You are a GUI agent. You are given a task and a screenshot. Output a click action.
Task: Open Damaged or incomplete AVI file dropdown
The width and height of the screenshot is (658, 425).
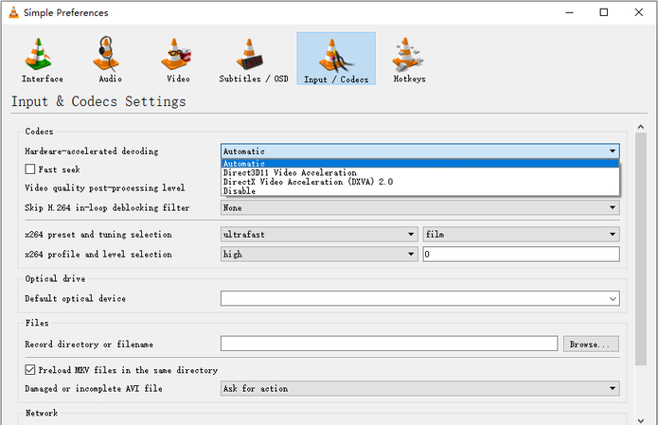pyautogui.click(x=420, y=388)
